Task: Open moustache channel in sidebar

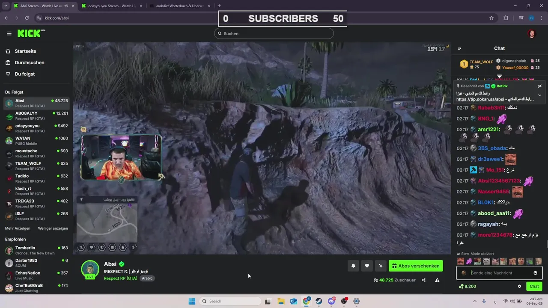Action: click(37, 153)
